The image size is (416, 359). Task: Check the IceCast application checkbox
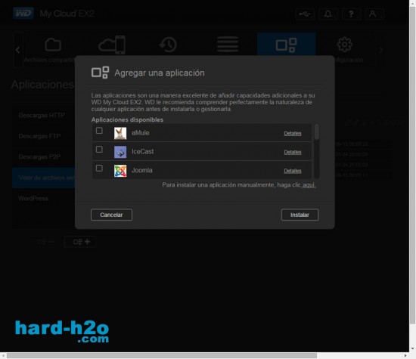click(x=99, y=150)
